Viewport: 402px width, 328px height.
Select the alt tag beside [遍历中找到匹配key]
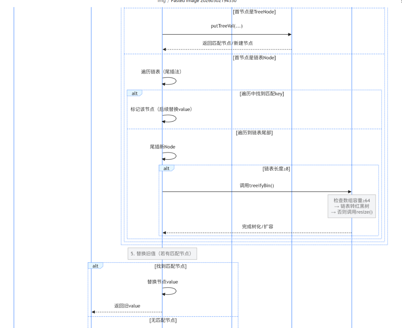click(x=135, y=93)
